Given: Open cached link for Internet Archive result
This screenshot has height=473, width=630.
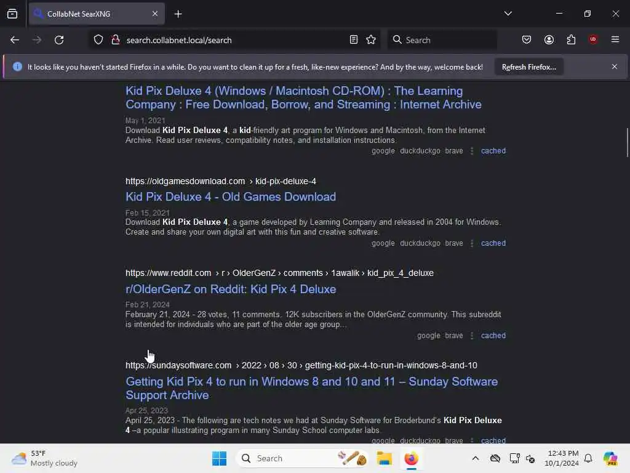Looking at the screenshot, I should [x=493, y=151].
